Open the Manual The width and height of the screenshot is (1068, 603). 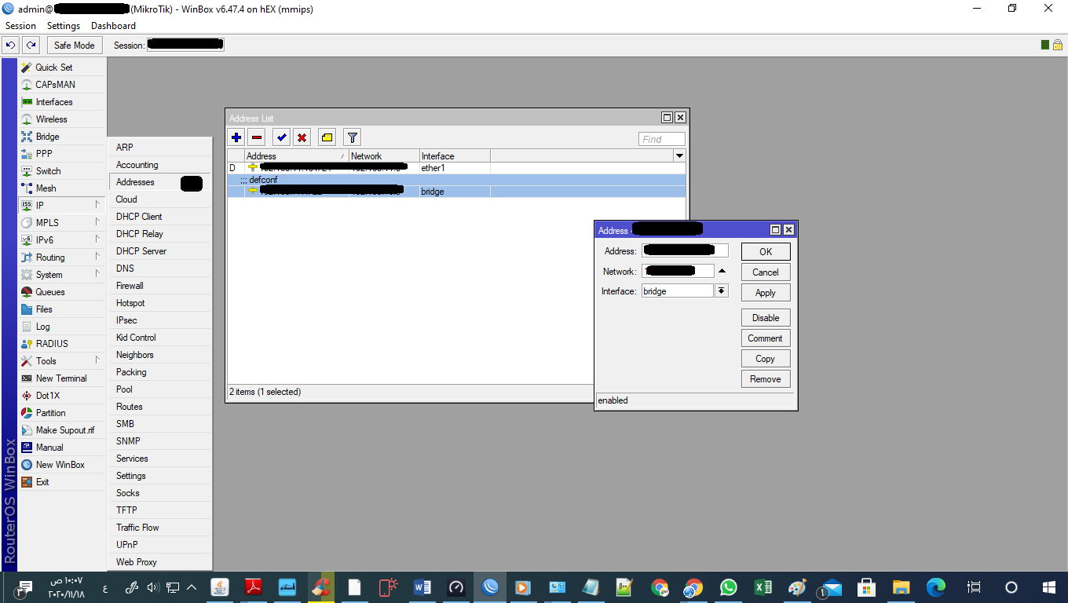pyautogui.click(x=62, y=448)
